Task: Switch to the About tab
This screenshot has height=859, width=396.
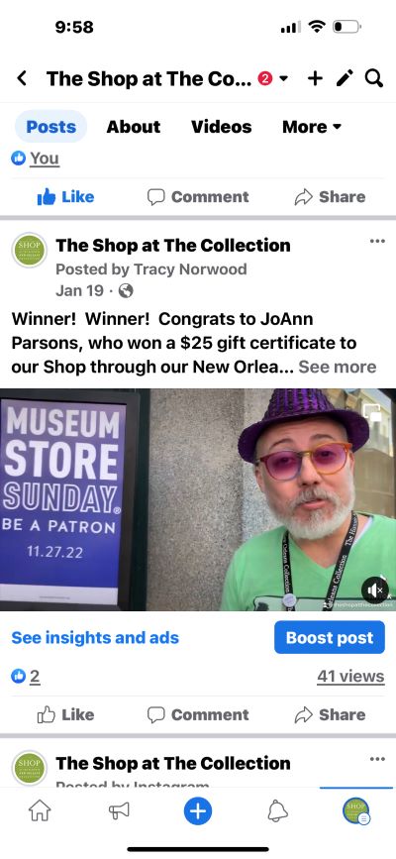Action: (133, 127)
